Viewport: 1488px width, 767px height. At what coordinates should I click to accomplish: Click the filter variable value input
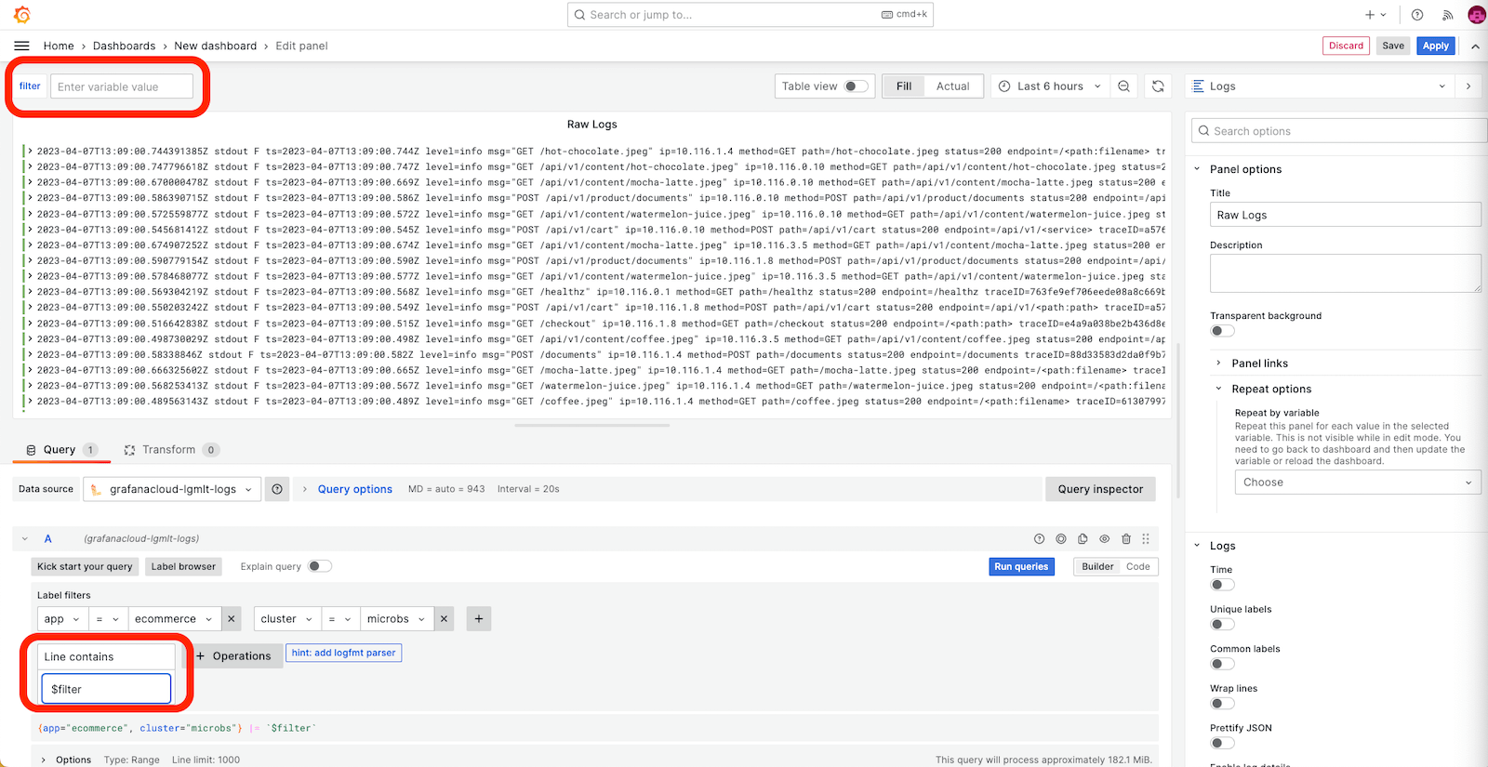[122, 87]
